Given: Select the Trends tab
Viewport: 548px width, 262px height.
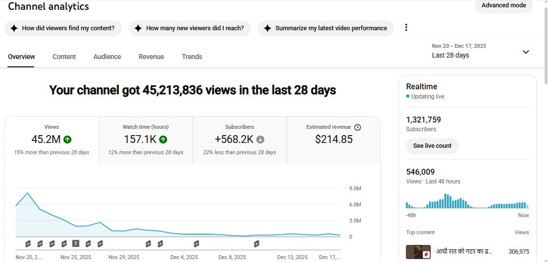Looking at the screenshot, I should pyautogui.click(x=192, y=57).
